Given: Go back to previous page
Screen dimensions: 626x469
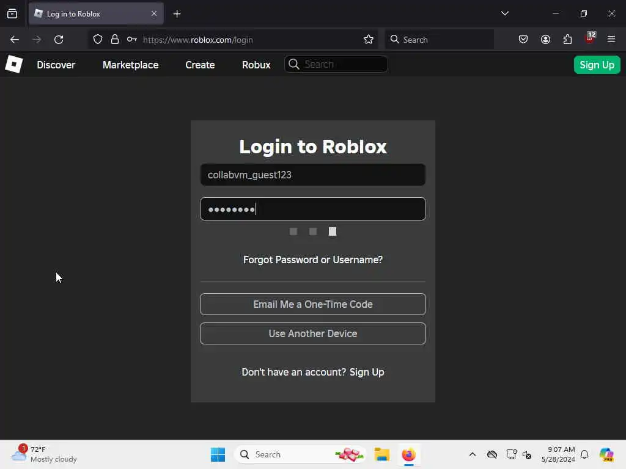Looking at the screenshot, I should point(15,40).
